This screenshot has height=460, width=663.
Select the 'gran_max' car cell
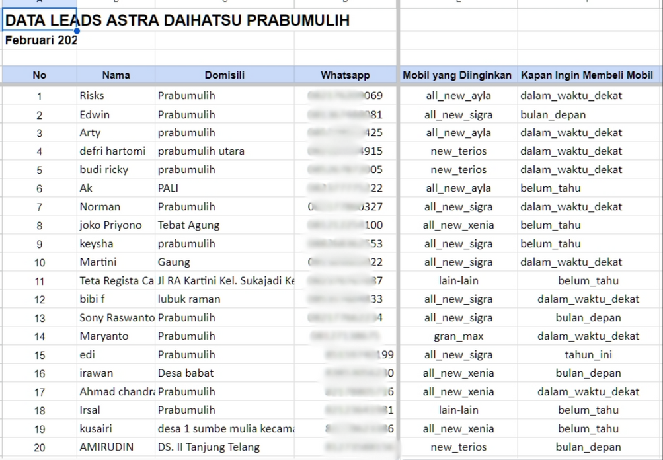click(x=458, y=336)
